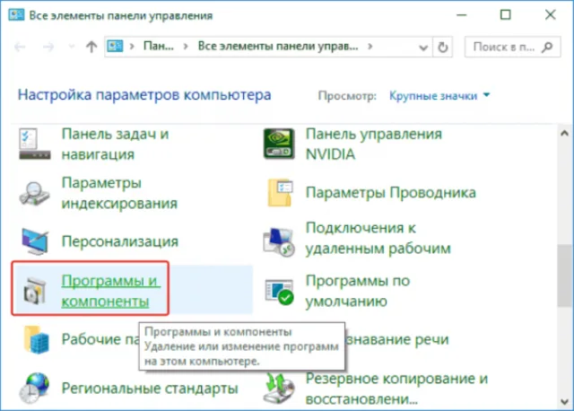Image resolution: width=574 pixels, height=411 pixels.
Task: Click the Backup and Restore drive icon
Action: coord(279,389)
